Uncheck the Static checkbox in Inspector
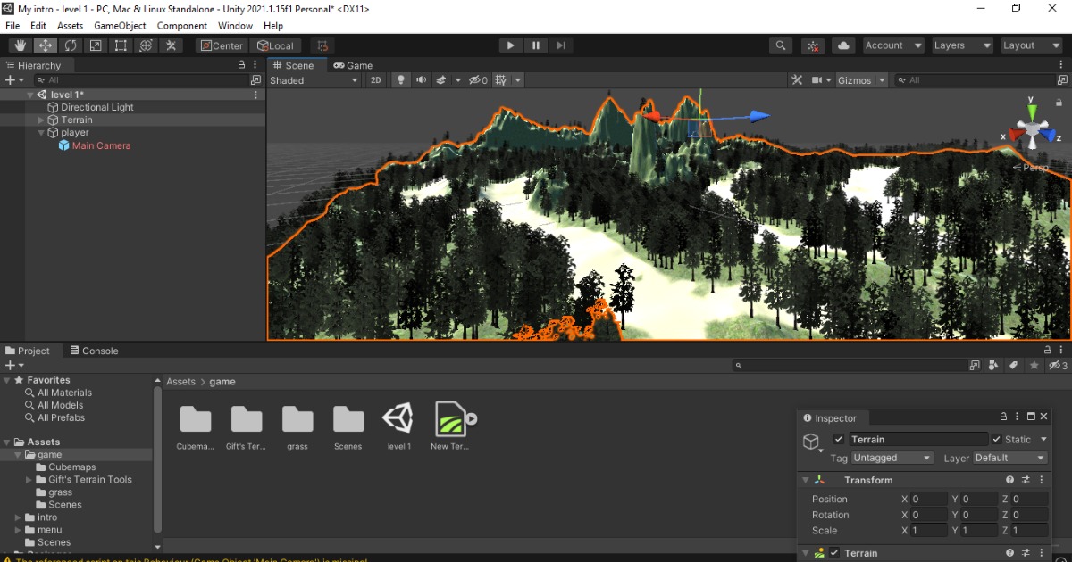The width and height of the screenshot is (1072, 562). tap(997, 440)
